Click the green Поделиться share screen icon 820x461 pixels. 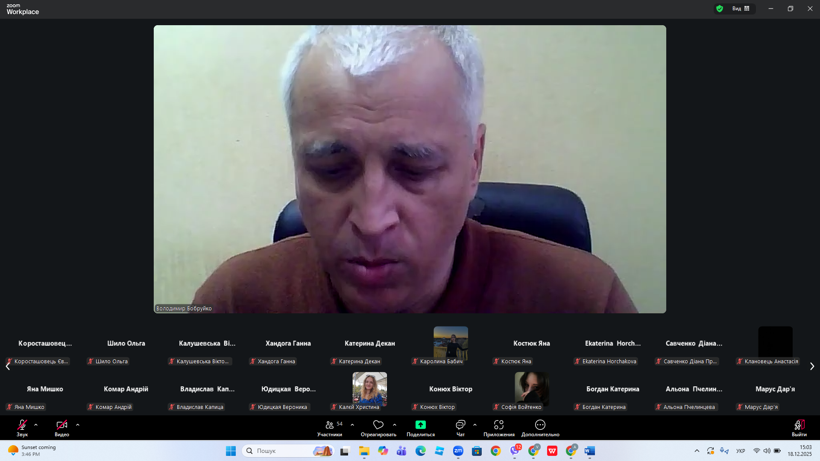click(420, 425)
